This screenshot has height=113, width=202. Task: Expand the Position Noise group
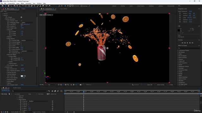(9, 63)
